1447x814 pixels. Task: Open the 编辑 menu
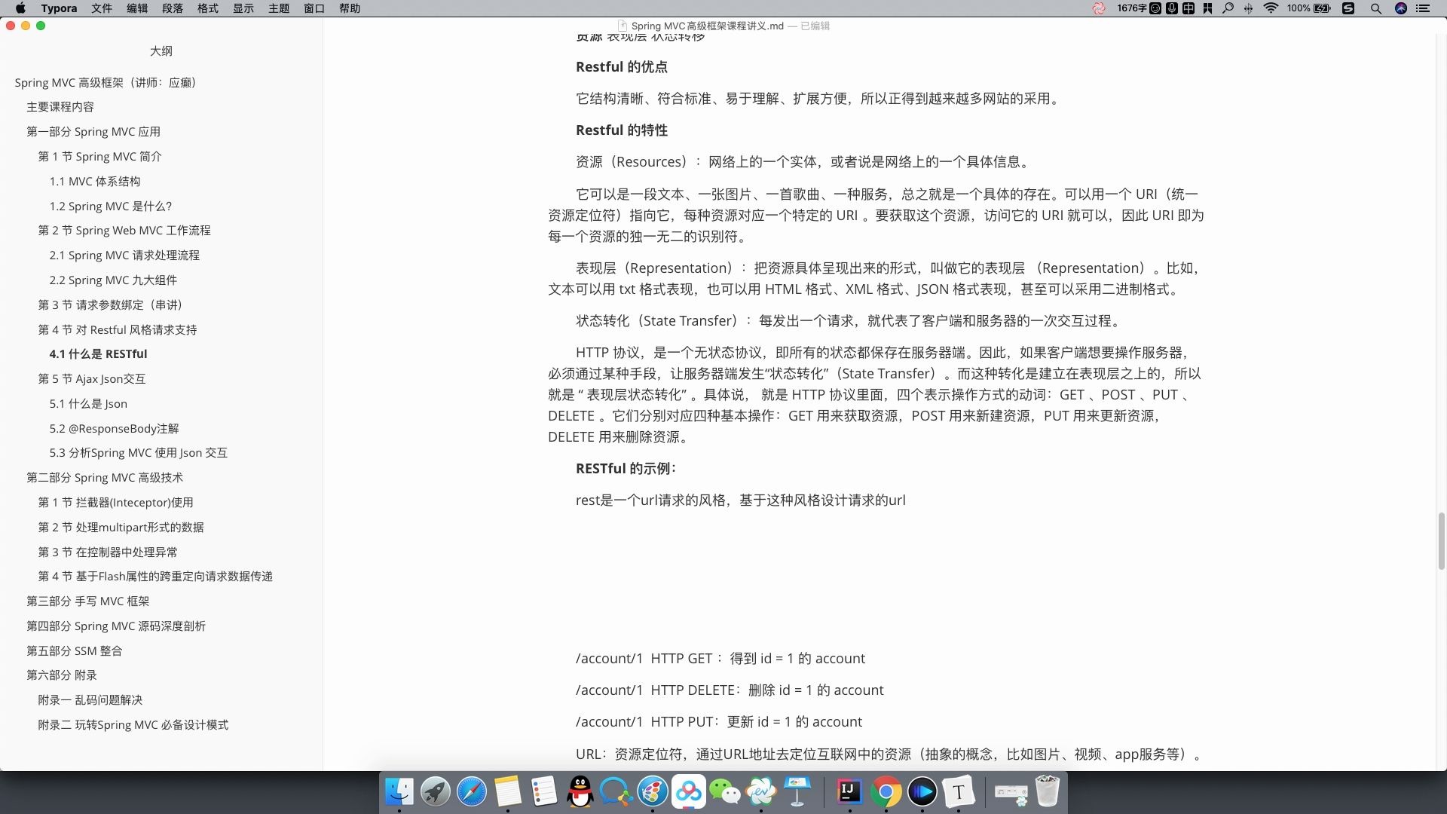pos(137,8)
